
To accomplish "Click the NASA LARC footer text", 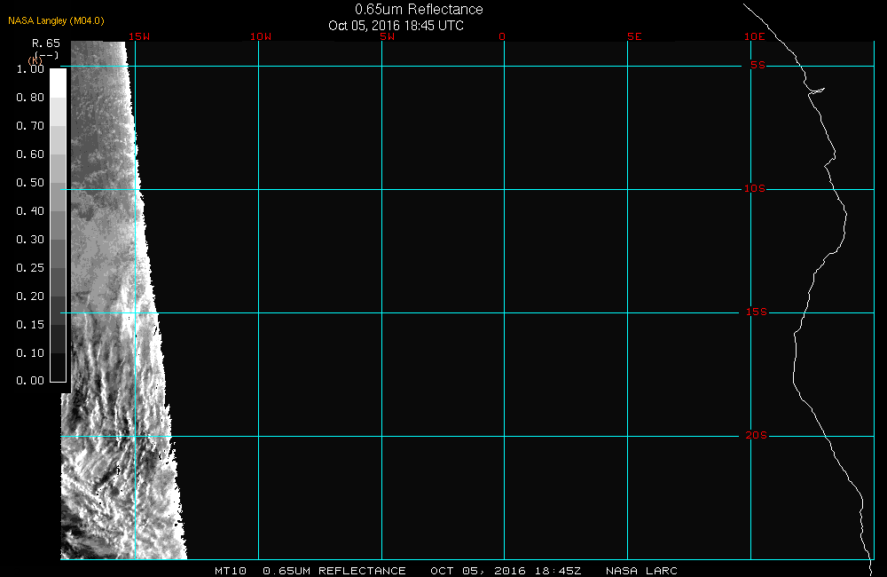I will pyautogui.click(x=641, y=571).
